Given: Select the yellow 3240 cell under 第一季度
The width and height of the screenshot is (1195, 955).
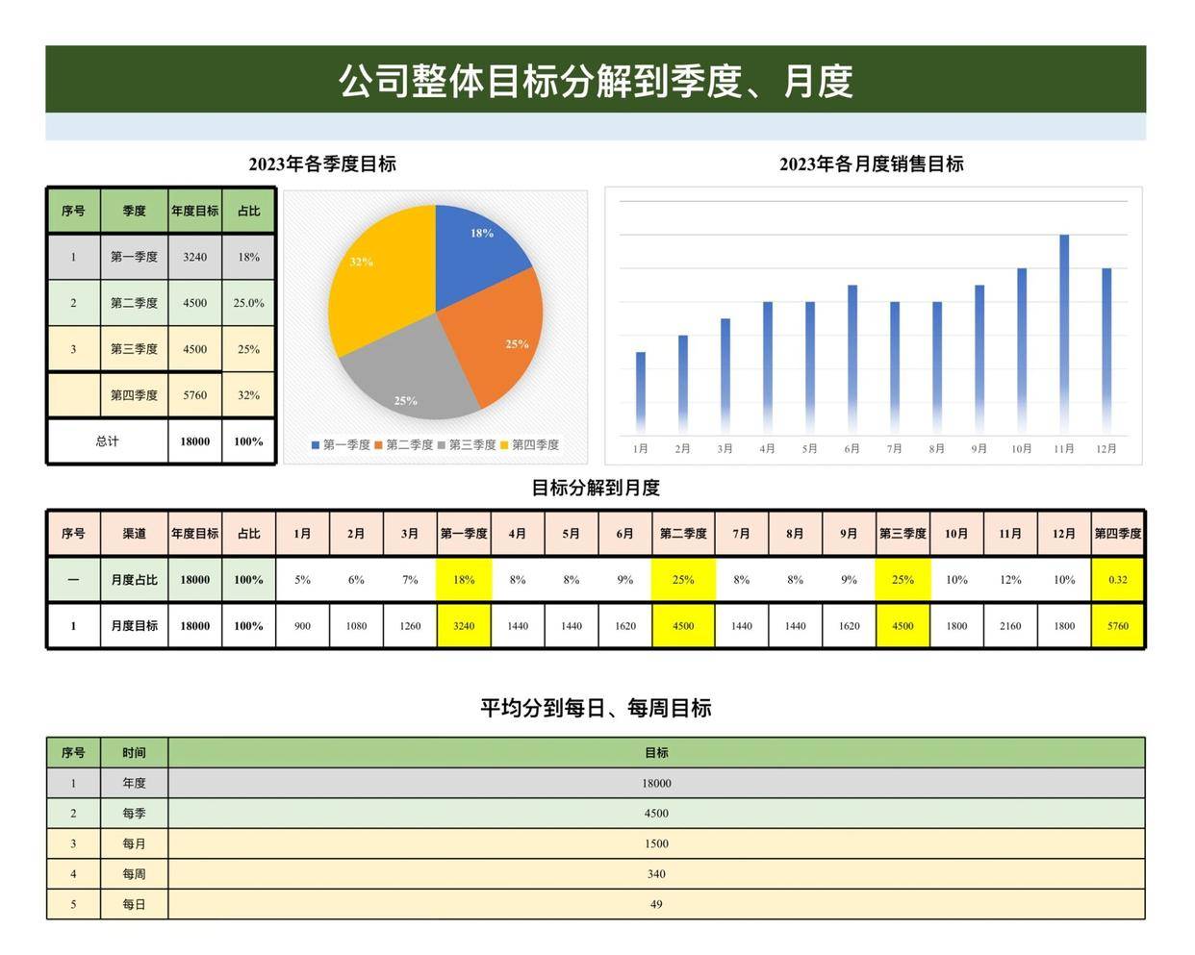Looking at the screenshot, I should [x=464, y=626].
